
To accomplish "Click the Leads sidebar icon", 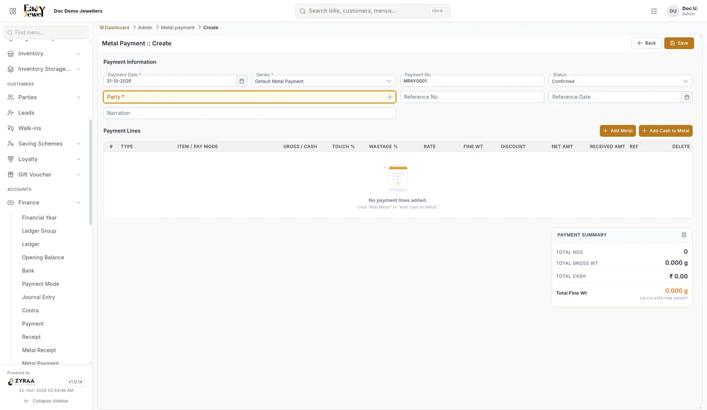I will pos(11,113).
